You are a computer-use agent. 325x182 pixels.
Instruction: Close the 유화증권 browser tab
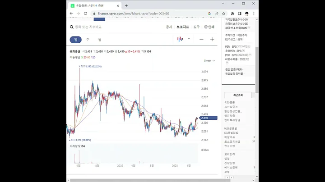tap(118, 6)
